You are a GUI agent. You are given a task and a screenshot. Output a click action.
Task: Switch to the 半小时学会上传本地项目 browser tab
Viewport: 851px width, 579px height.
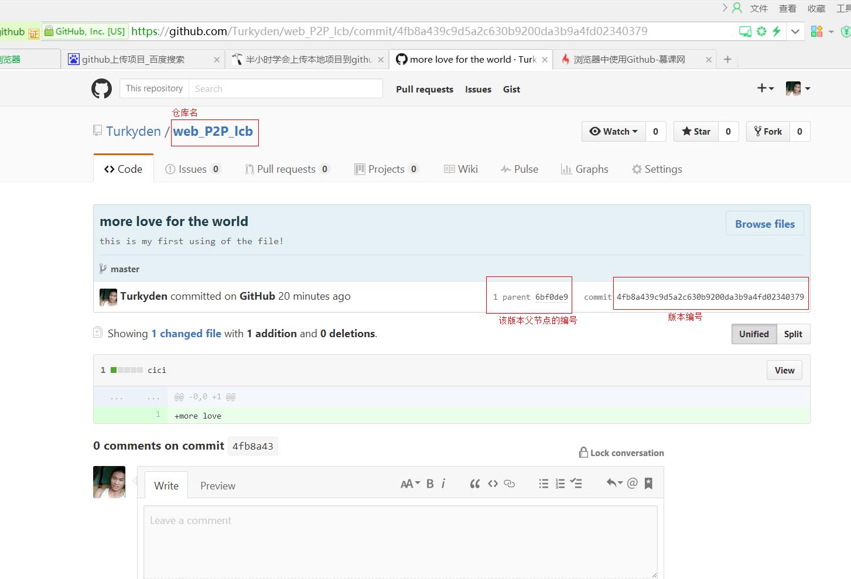click(306, 59)
